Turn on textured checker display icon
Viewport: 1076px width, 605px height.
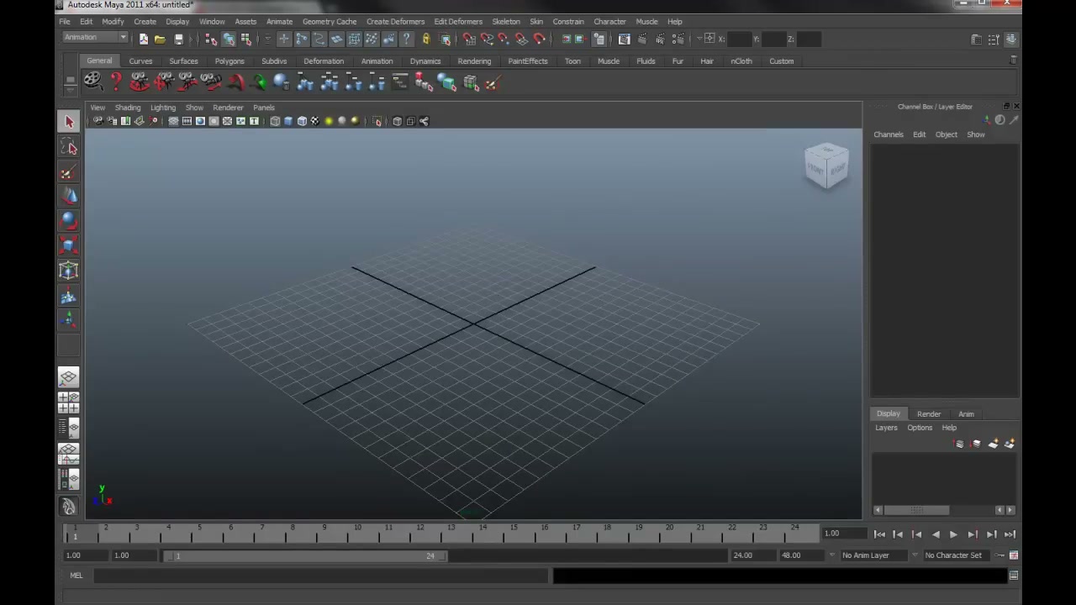(314, 121)
